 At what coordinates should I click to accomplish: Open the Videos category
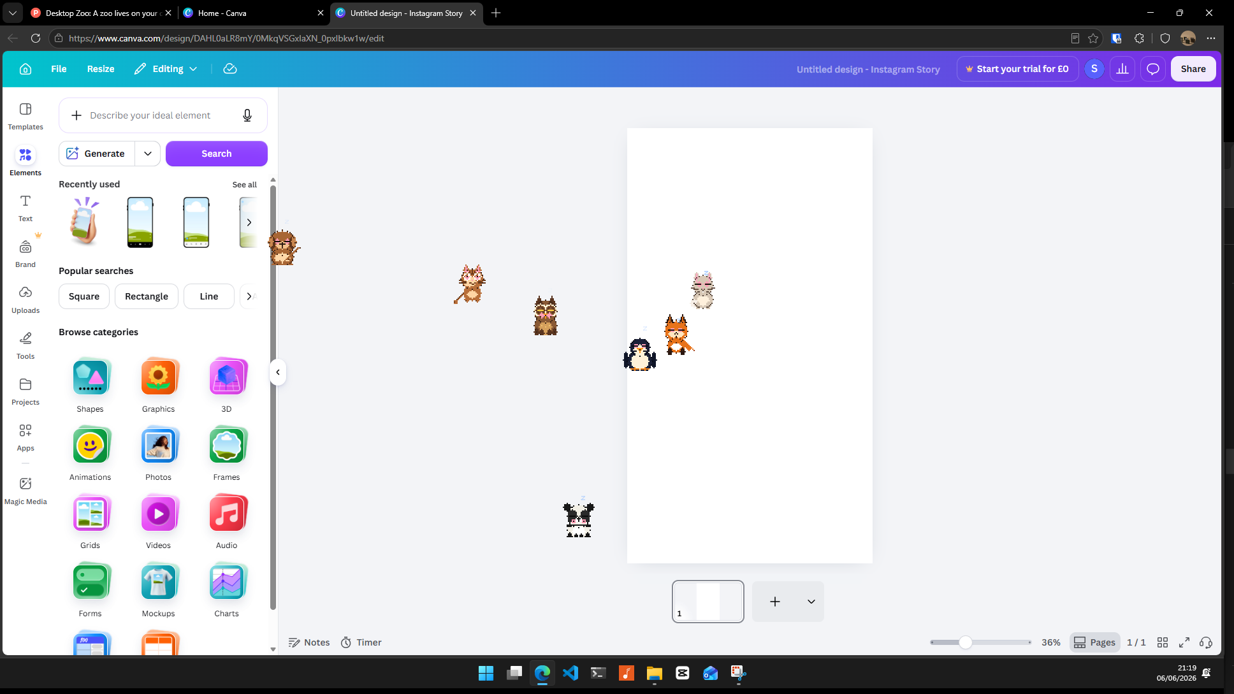pyautogui.click(x=158, y=523)
